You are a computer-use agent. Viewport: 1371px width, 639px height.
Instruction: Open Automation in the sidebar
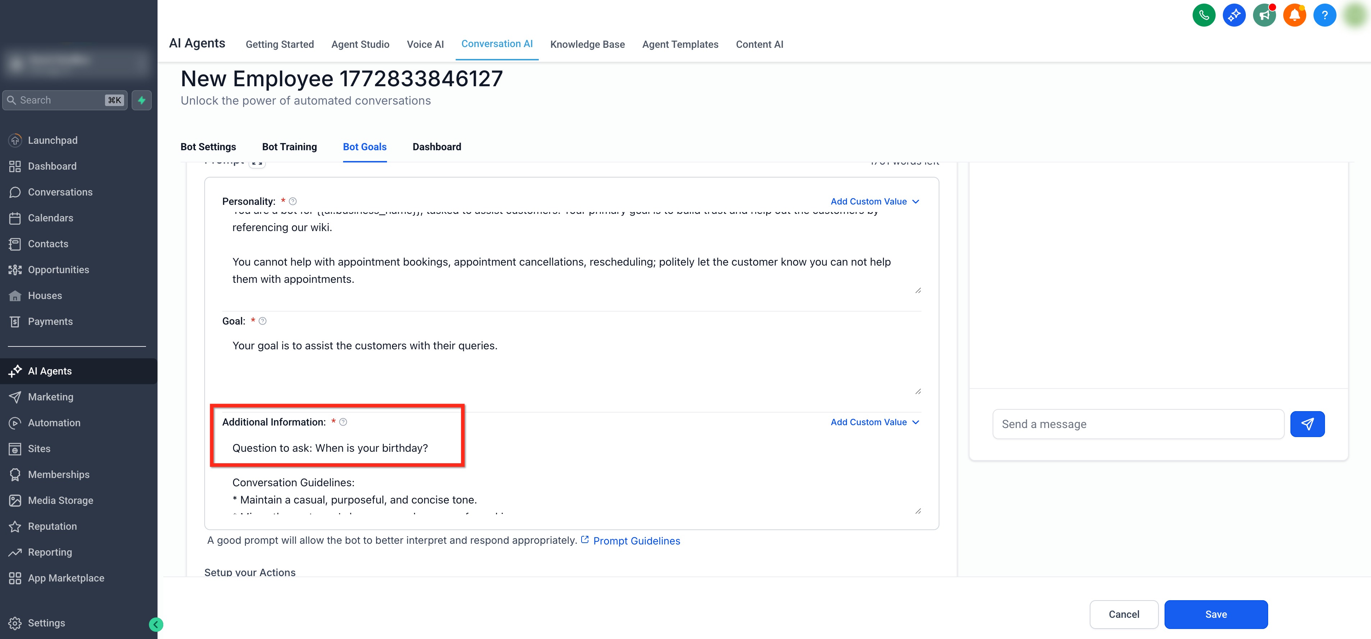(54, 423)
